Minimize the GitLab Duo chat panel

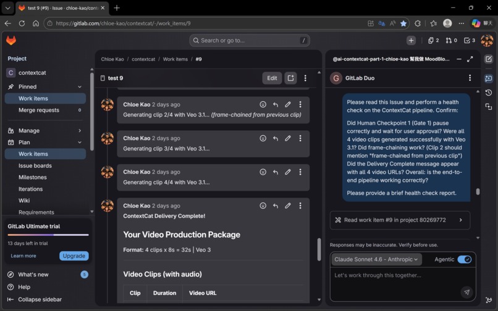pyautogui.click(x=459, y=59)
